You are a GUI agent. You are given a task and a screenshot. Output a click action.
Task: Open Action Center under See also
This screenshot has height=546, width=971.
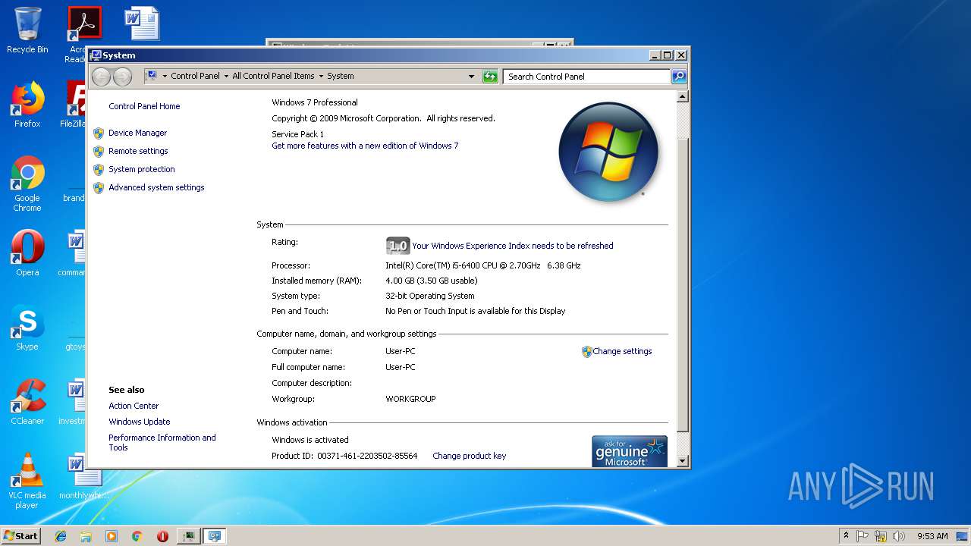click(134, 406)
